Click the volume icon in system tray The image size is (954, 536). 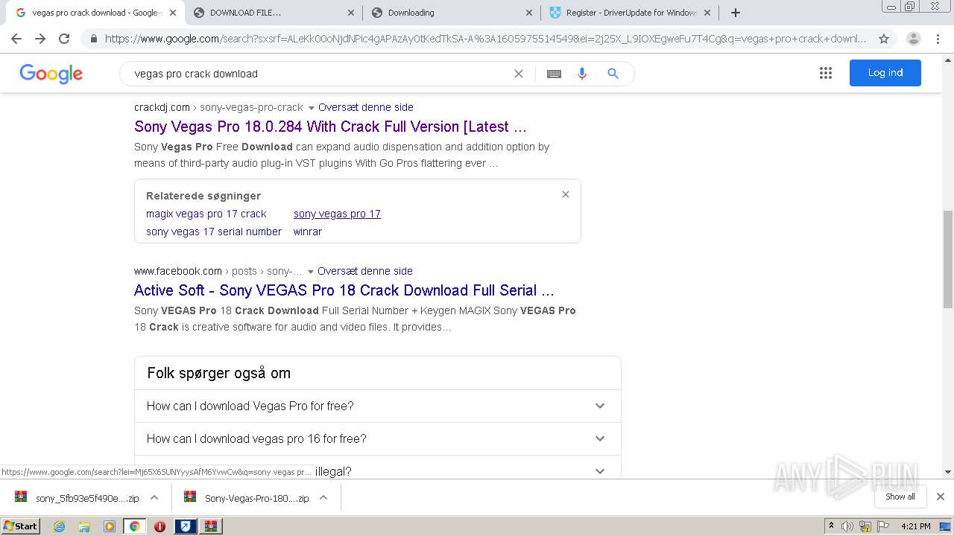click(x=847, y=526)
